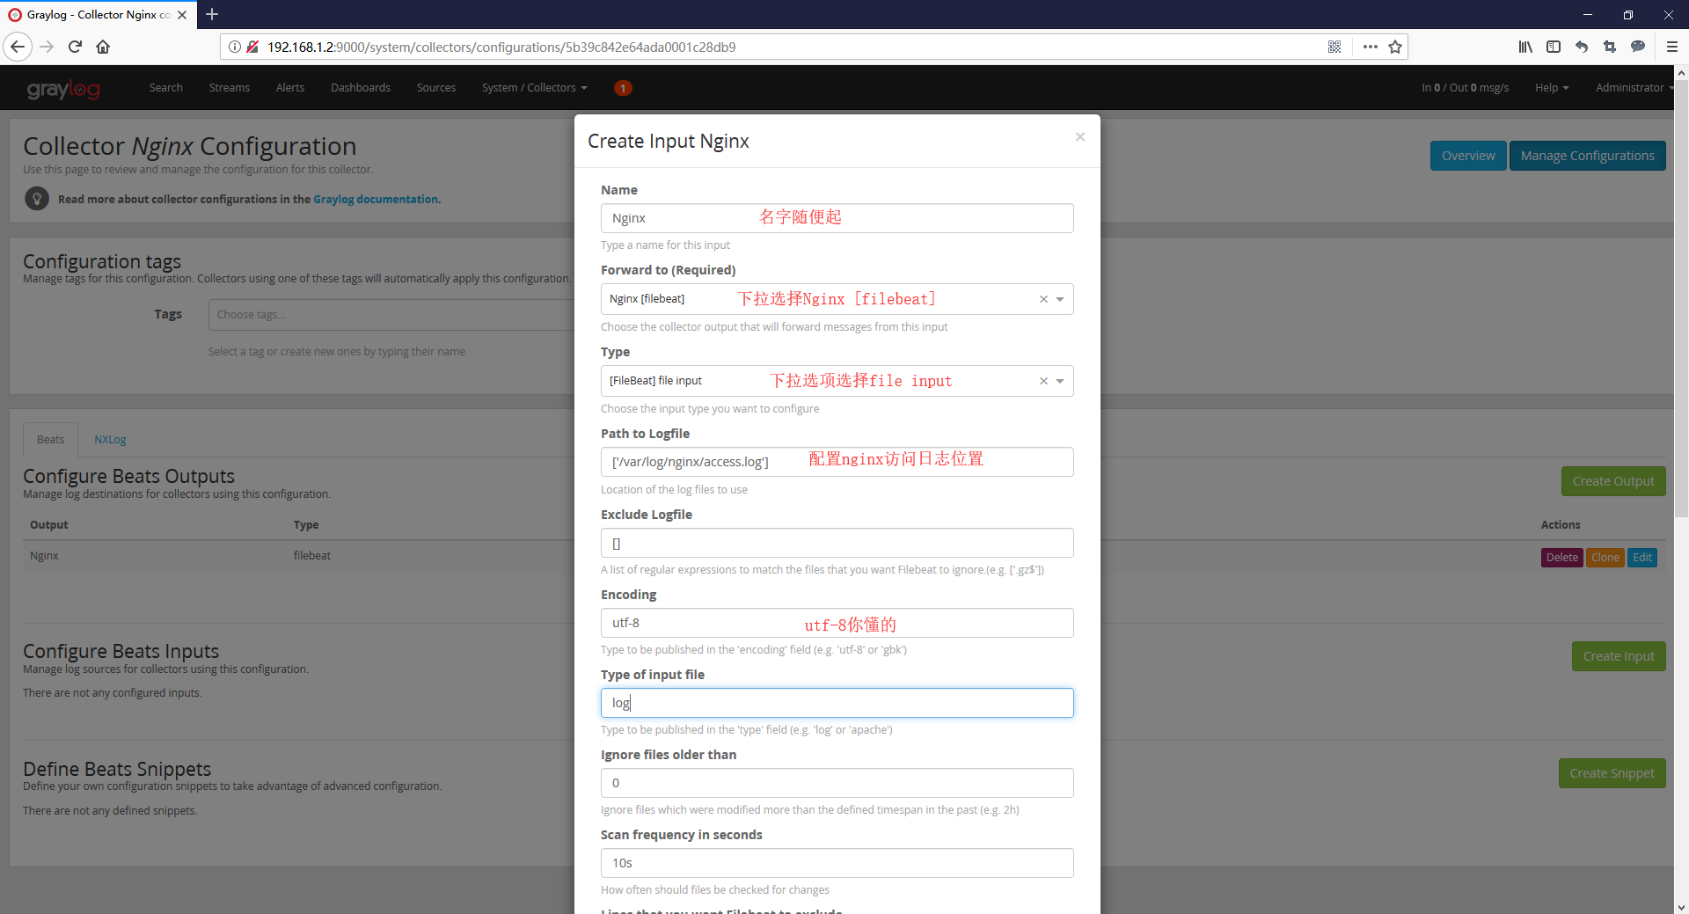Open the System / Collectors dropdown menu

pyautogui.click(x=534, y=88)
